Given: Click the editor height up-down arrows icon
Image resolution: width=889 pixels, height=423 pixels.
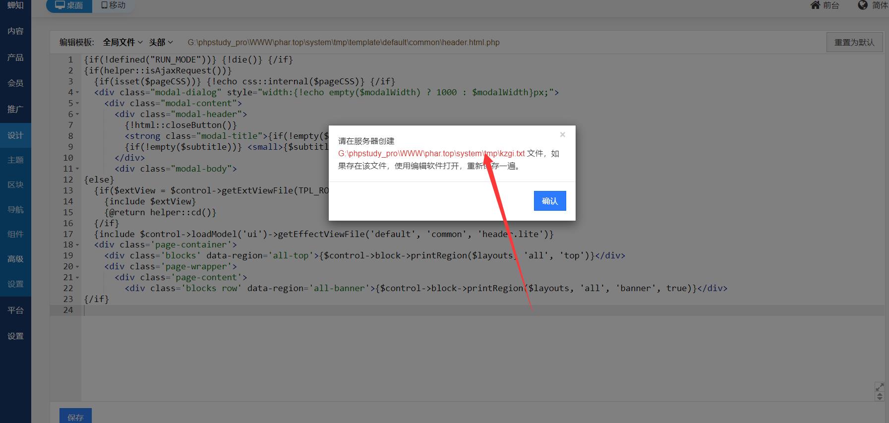Looking at the screenshot, I should click(x=880, y=396).
